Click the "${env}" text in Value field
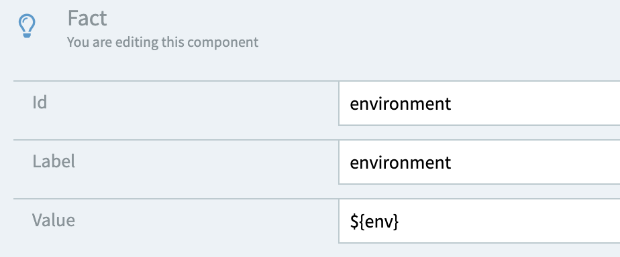Screen dimensions: 620x257 374,222
